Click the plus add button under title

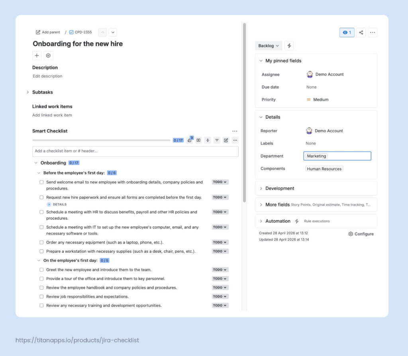37,55
